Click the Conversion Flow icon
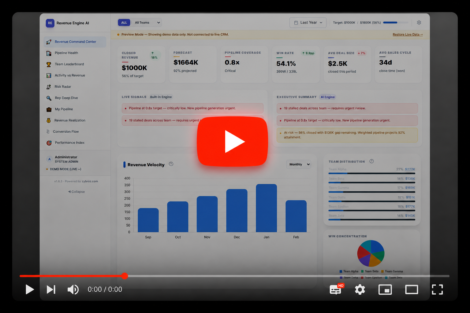 click(48, 132)
